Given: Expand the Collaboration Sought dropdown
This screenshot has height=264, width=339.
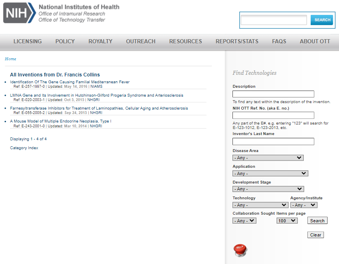Looking at the screenshot, I should click(244, 221).
